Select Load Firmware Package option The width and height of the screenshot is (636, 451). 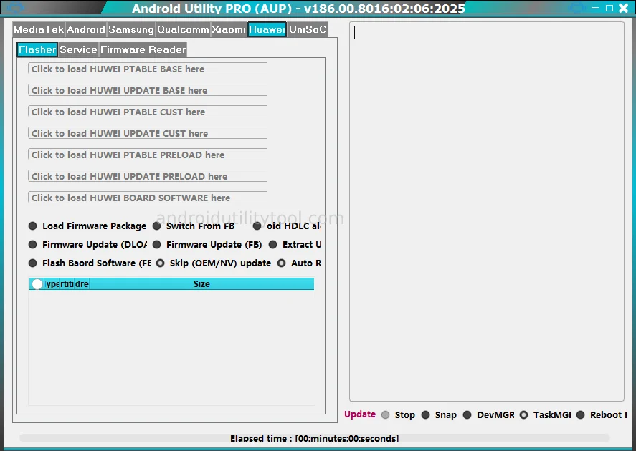pyautogui.click(x=87, y=226)
